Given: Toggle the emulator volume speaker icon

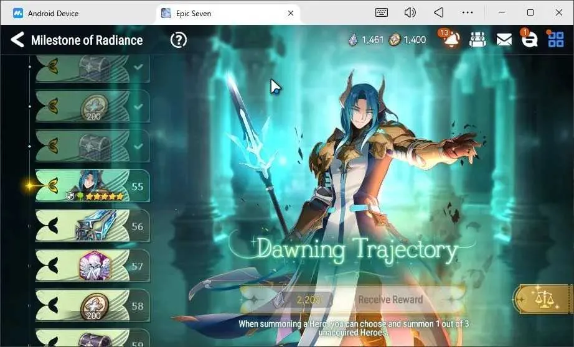Looking at the screenshot, I should click(x=410, y=12).
